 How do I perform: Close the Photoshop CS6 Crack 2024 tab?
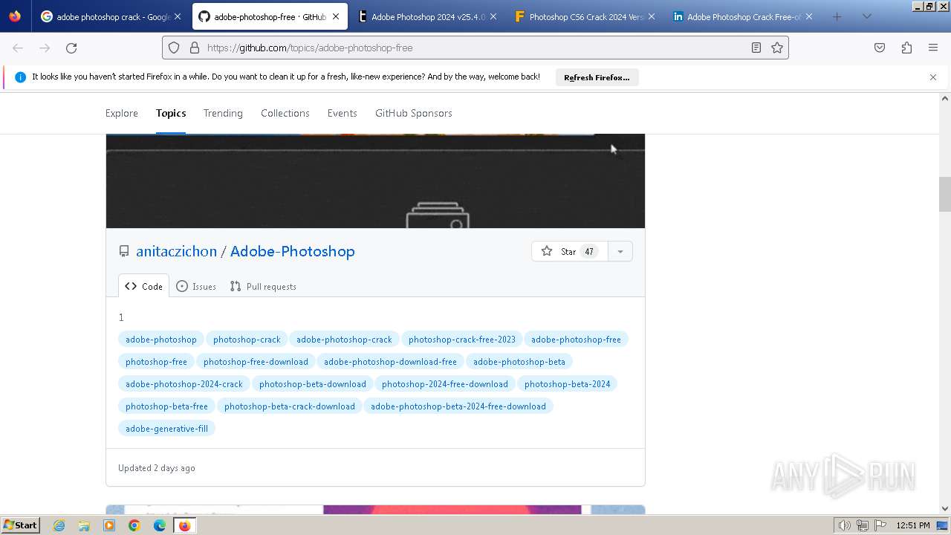point(652,16)
